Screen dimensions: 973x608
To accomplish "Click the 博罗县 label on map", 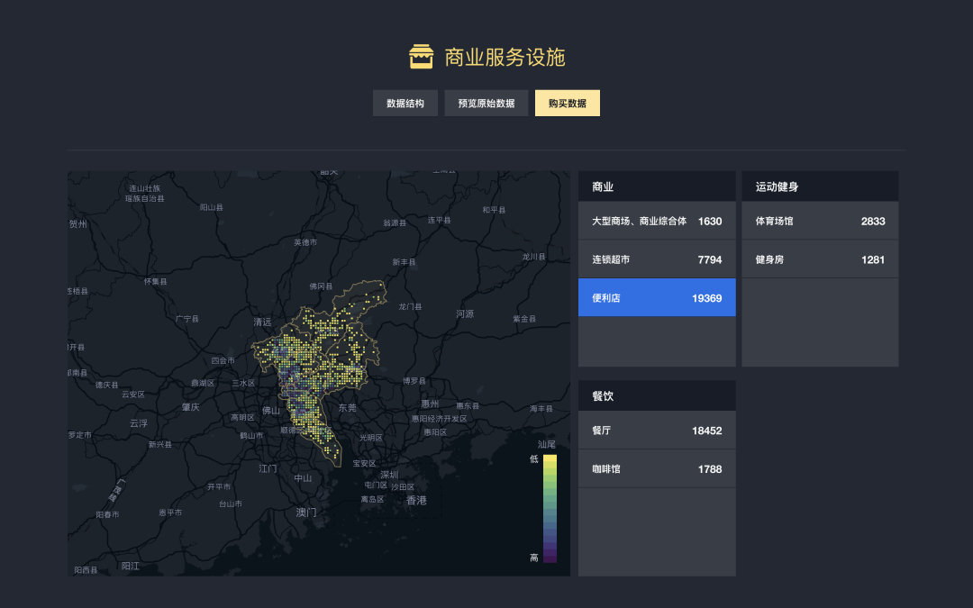I will (414, 381).
